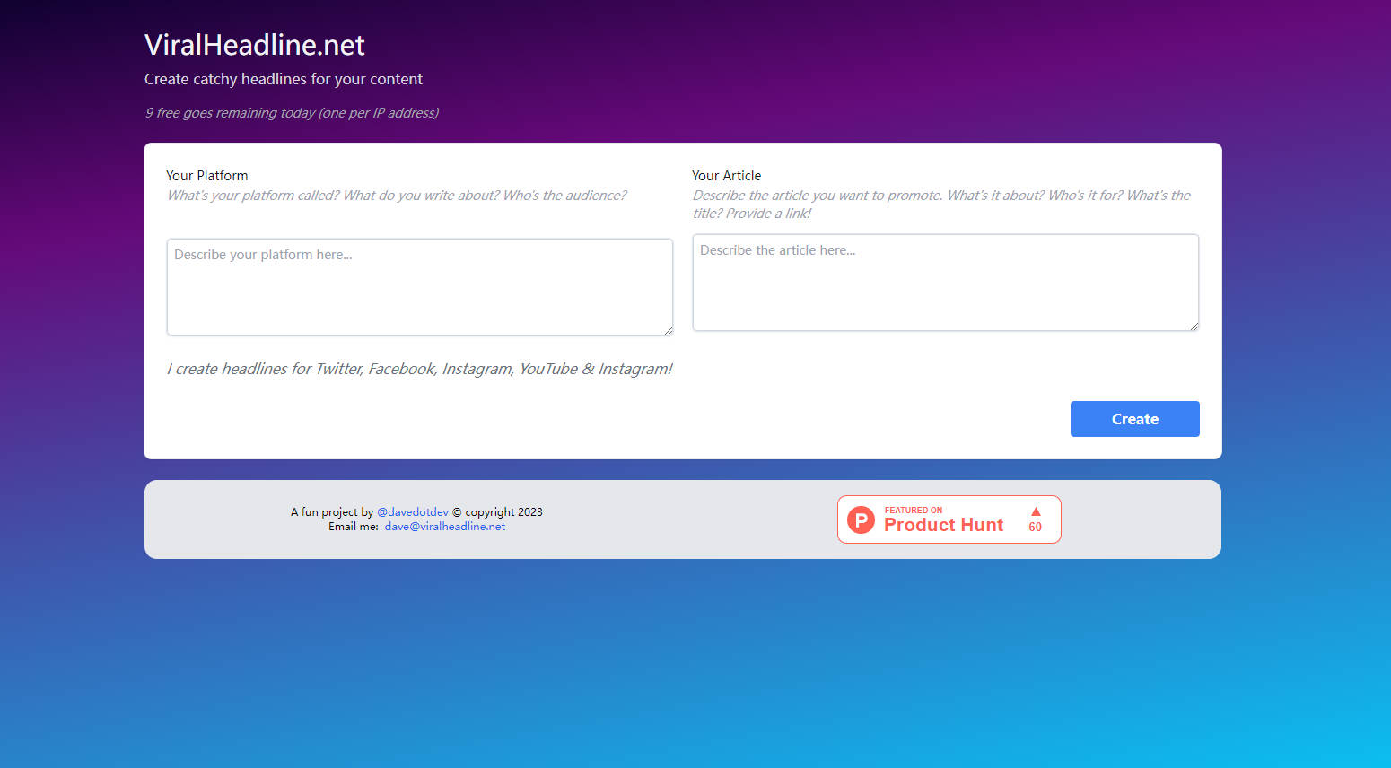This screenshot has width=1391, height=768.
Task: Click the resize handle of platform textarea
Action: (668, 330)
